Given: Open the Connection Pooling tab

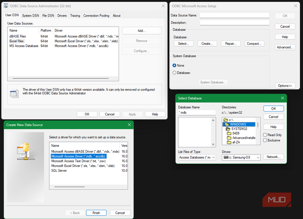Looking at the screenshot, I should [96, 16].
